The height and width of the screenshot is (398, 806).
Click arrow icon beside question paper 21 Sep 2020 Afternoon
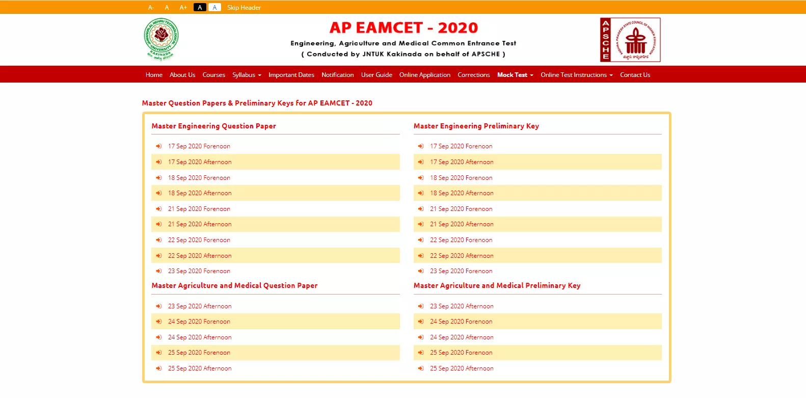coord(158,224)
